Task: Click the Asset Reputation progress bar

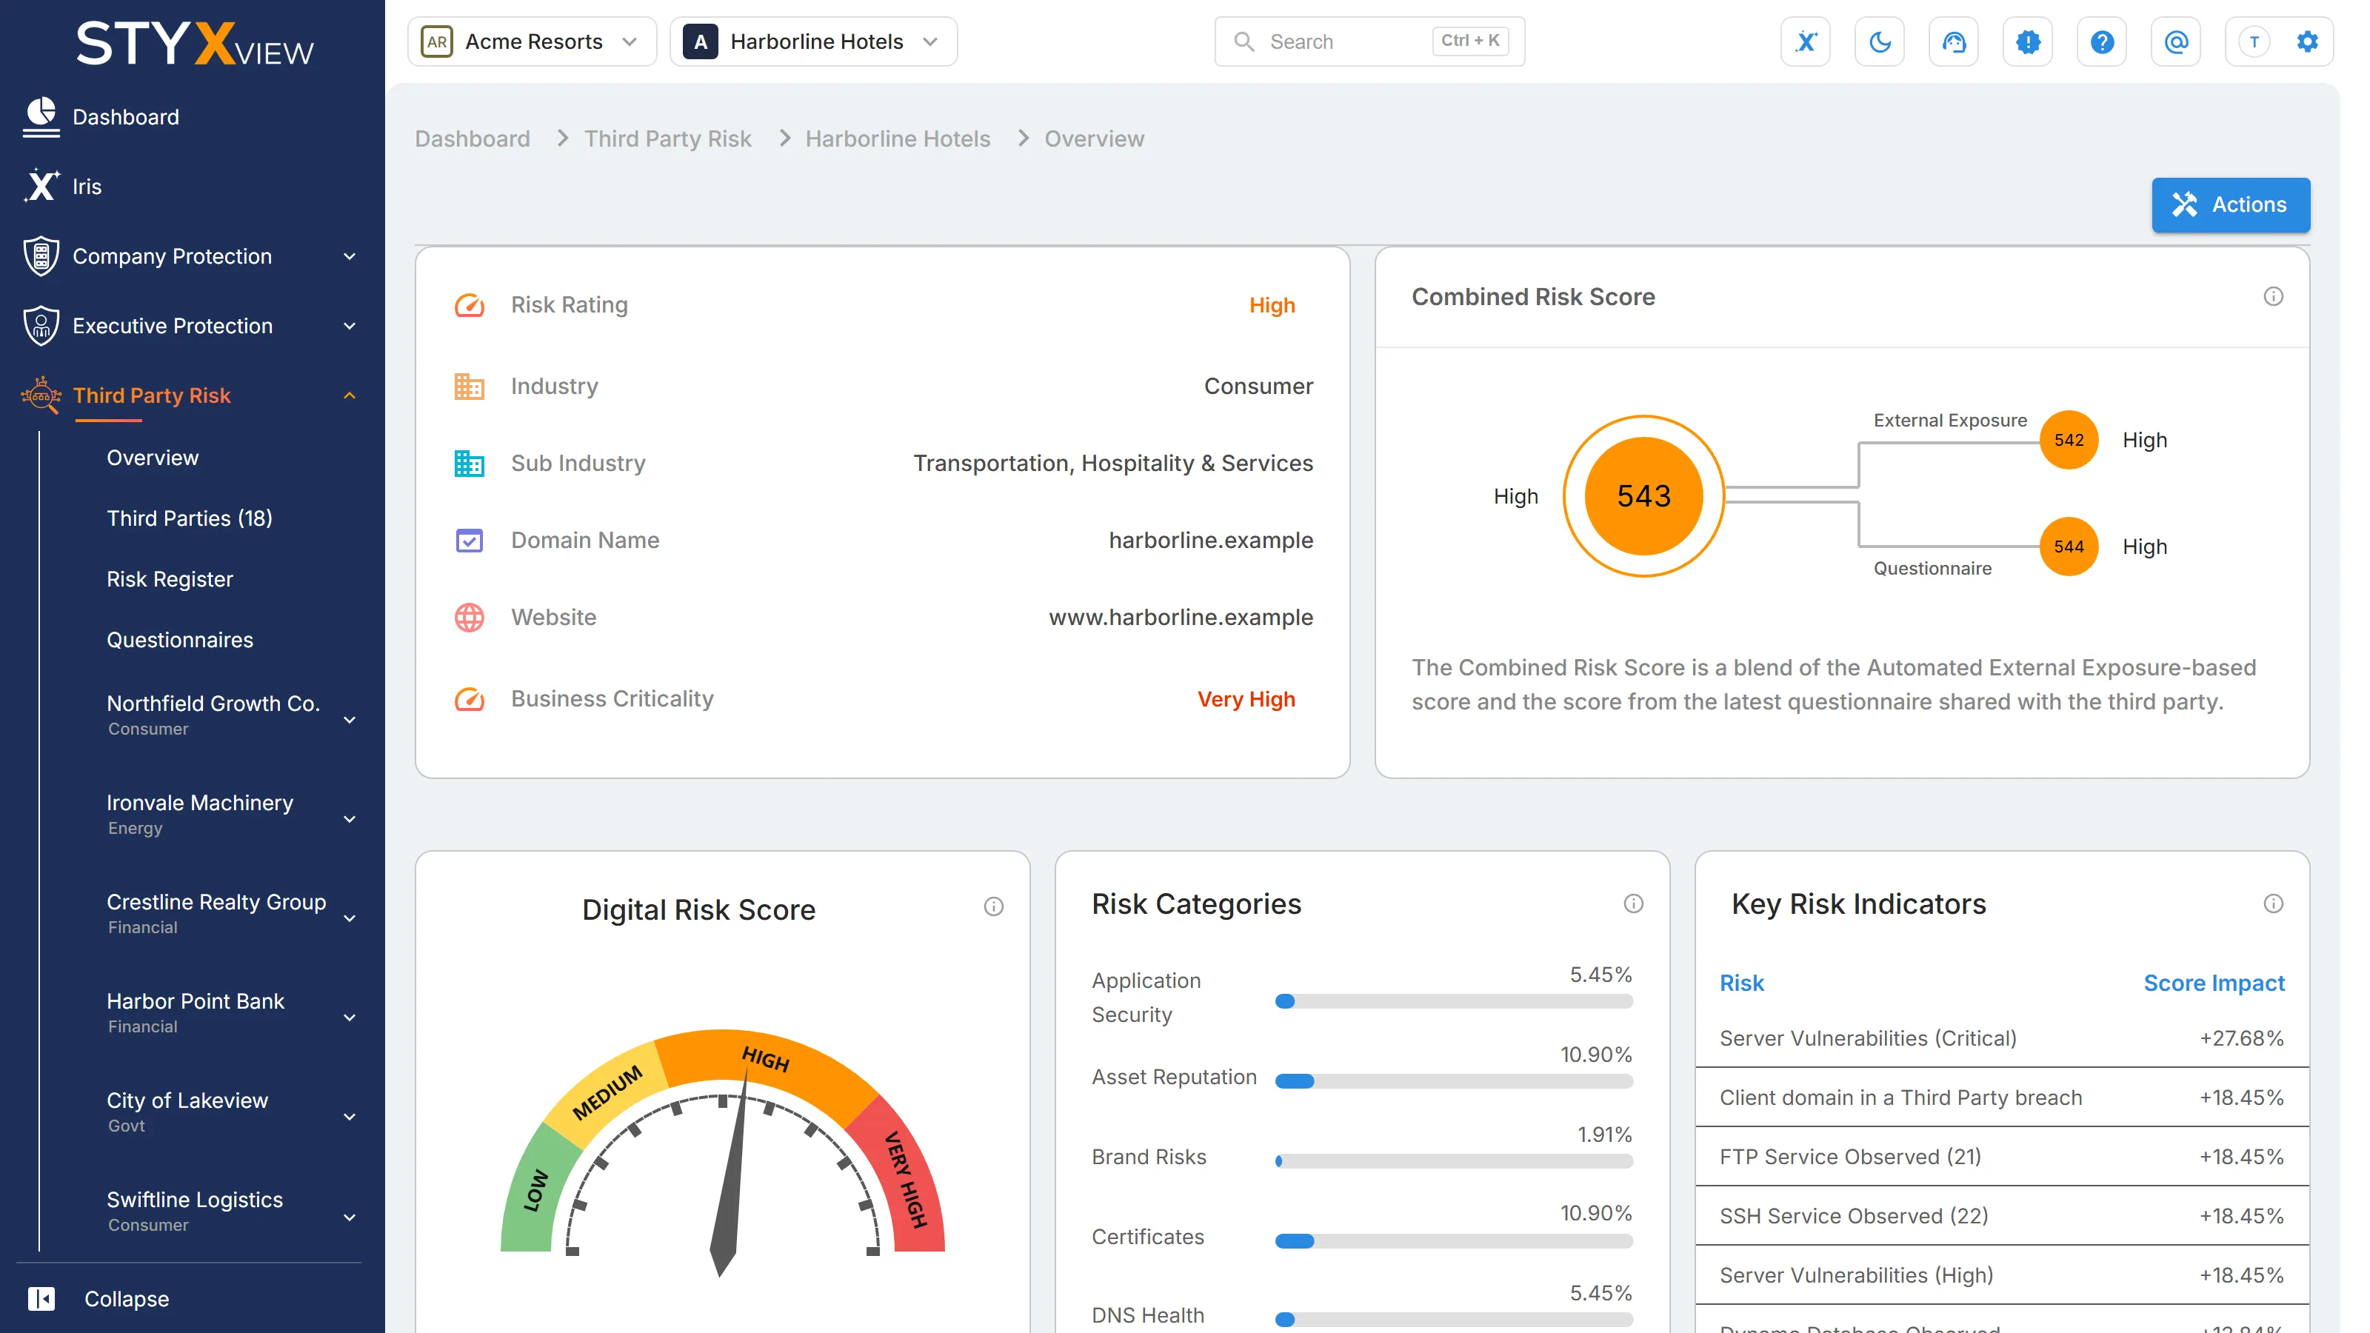Action: [x=1454, y=1081]
